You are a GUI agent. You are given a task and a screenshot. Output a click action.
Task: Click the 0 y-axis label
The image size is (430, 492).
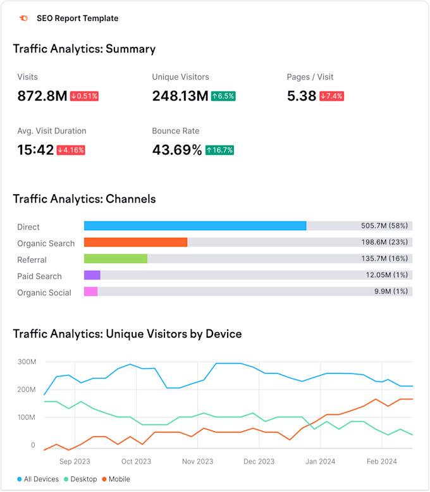pos(33,445)
